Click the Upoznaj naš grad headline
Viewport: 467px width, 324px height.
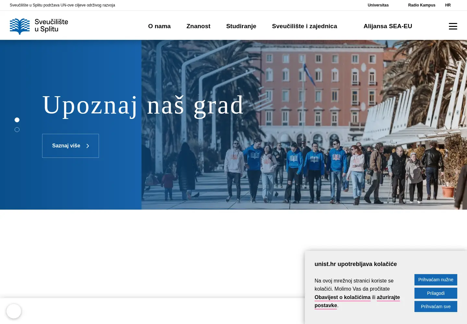tap(143, 105)
